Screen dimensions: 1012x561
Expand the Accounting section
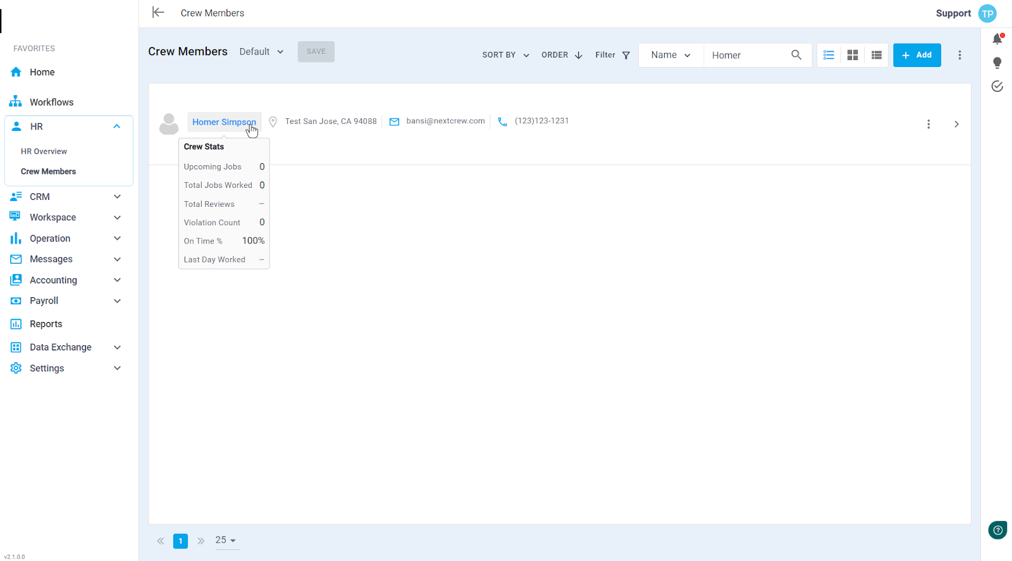point(117,280)
